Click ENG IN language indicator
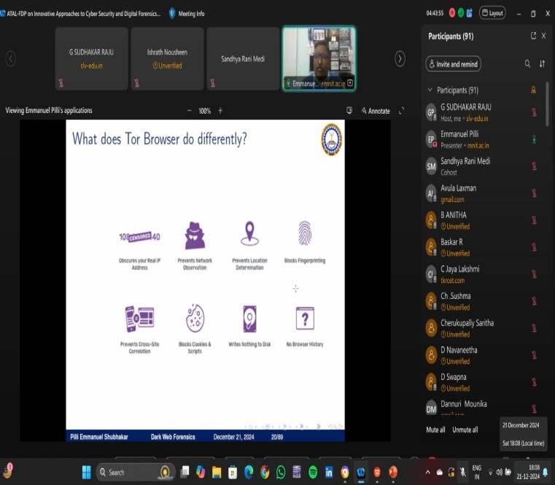This screenshot has height=485, width=555. (477, 473)
